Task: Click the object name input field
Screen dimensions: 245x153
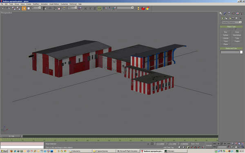Action: tap(230, 52)
